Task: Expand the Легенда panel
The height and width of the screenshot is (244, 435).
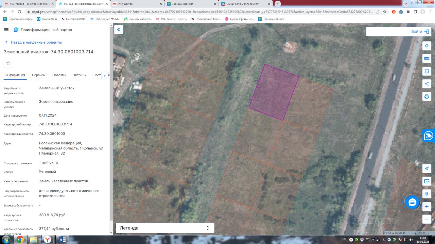Action: 165,228
